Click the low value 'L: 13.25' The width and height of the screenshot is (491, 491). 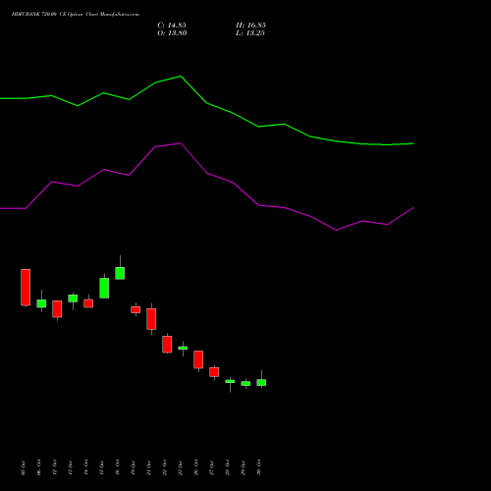point(250,33)
